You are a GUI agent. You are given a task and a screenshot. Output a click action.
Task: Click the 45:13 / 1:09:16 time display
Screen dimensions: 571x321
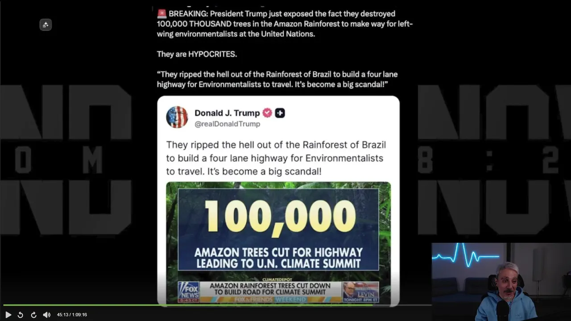click(72, 315)
